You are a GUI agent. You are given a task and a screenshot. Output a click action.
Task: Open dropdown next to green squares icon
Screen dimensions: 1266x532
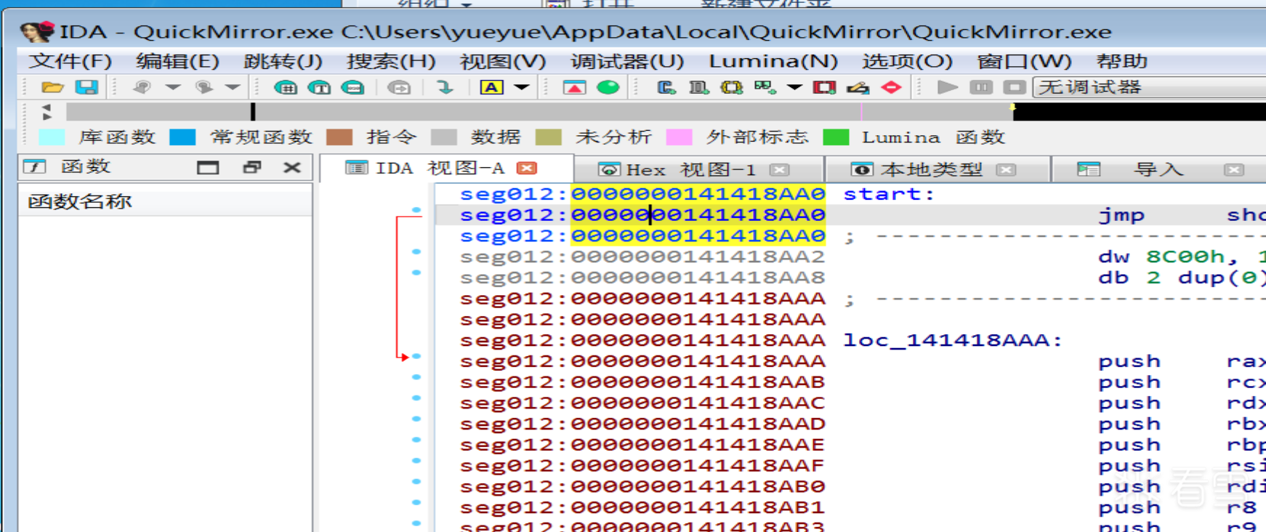pos(794,88)
